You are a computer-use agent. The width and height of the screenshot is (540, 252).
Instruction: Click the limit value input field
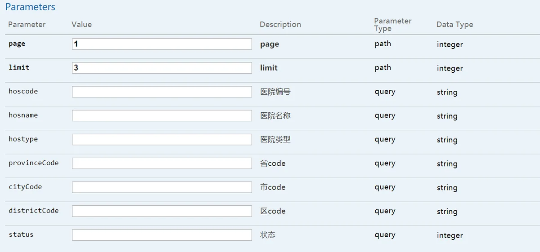click(x=162, y=68)
